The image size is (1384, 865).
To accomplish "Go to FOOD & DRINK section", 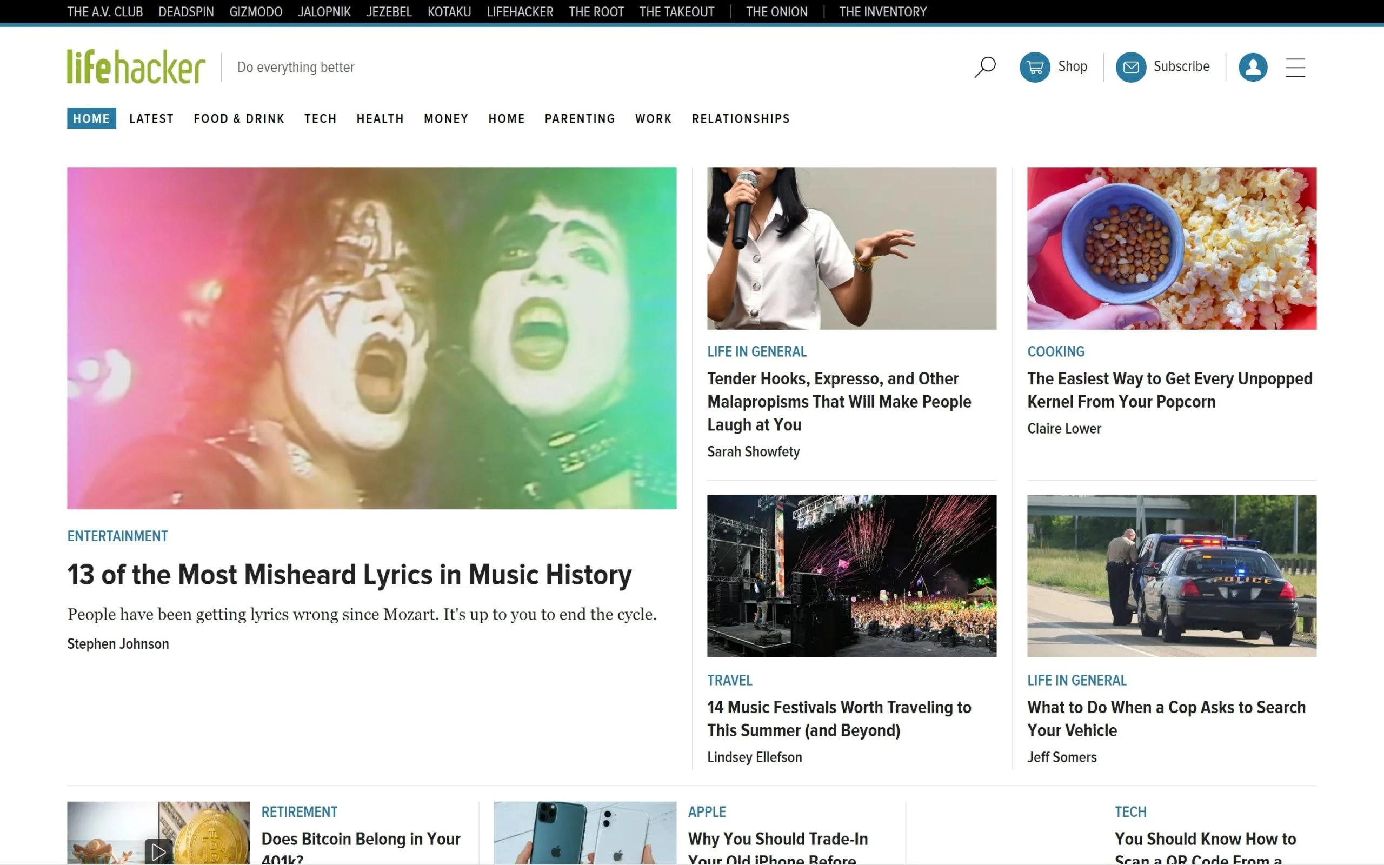I will 238,118.
